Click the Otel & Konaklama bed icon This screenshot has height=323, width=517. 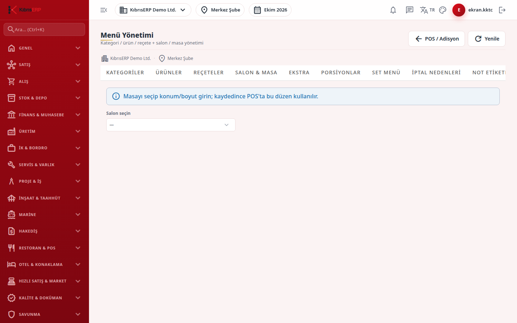pyautogui.click(x=11, y=265)
